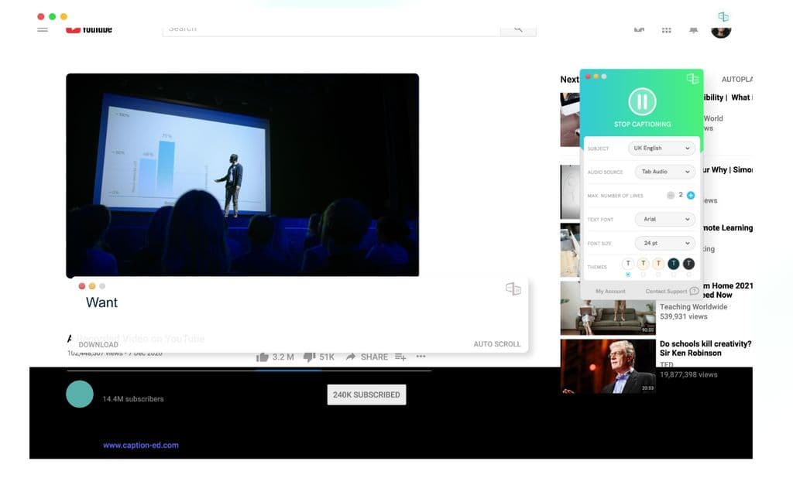Open the channel's teal avatar
Image resolution: width=793 pixels, height=478 pixels.
coord(80,394)
